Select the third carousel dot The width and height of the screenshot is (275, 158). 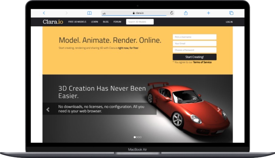click(x=138, y=137)
